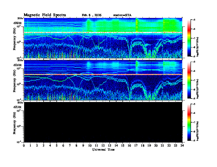Viewport: 217px width, 167px height.
Task: Click the "-5" tick on dH/dt color bar
Action: click(194, 20)
